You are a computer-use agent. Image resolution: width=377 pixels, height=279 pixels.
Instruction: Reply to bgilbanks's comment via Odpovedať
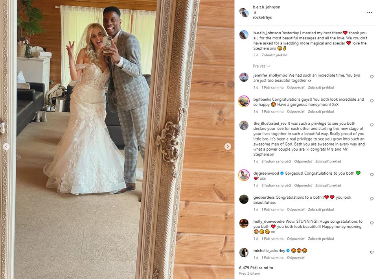tap(296, 112)
